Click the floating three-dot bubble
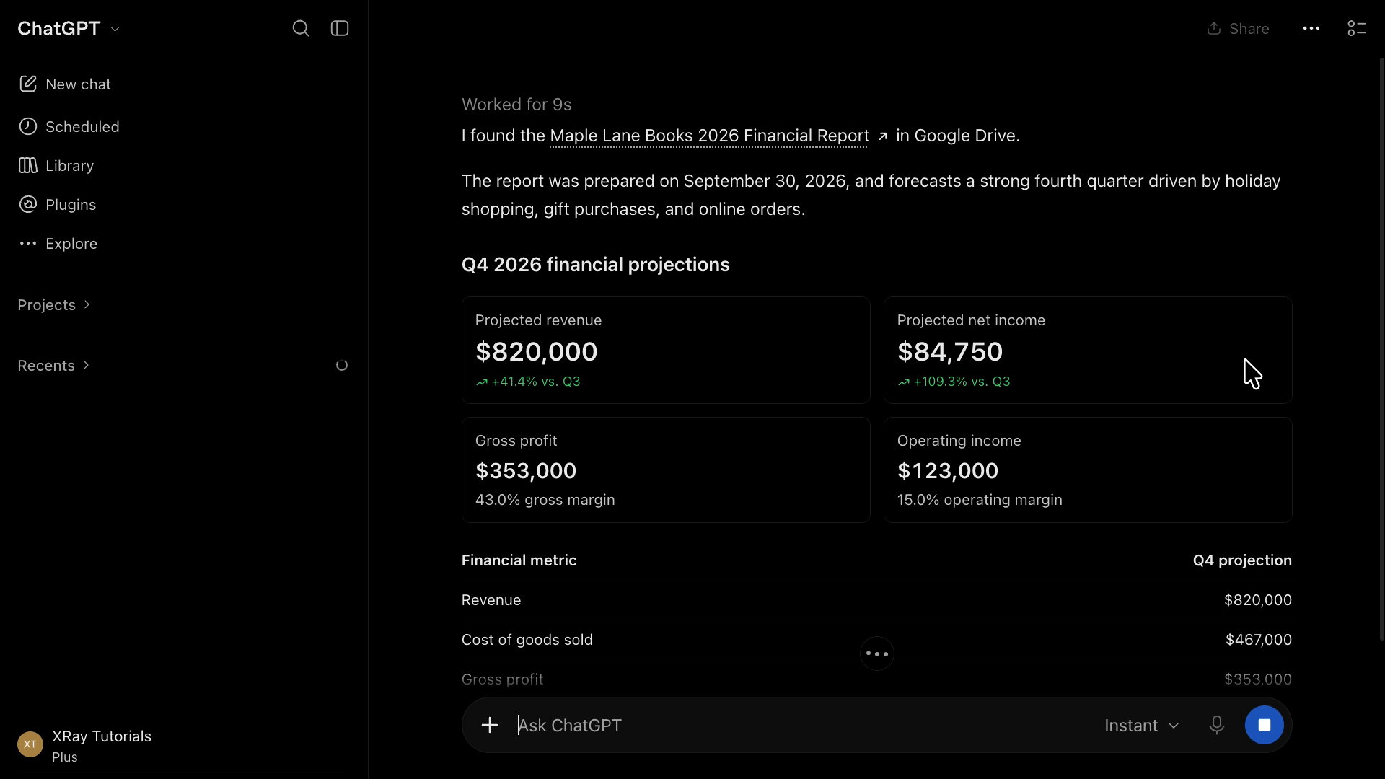The height and width of the screenshot is (779, 1385). [x=877, y=654]
